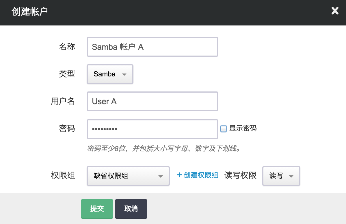Click the caret icon in 缺省权限组 selector

161,176
